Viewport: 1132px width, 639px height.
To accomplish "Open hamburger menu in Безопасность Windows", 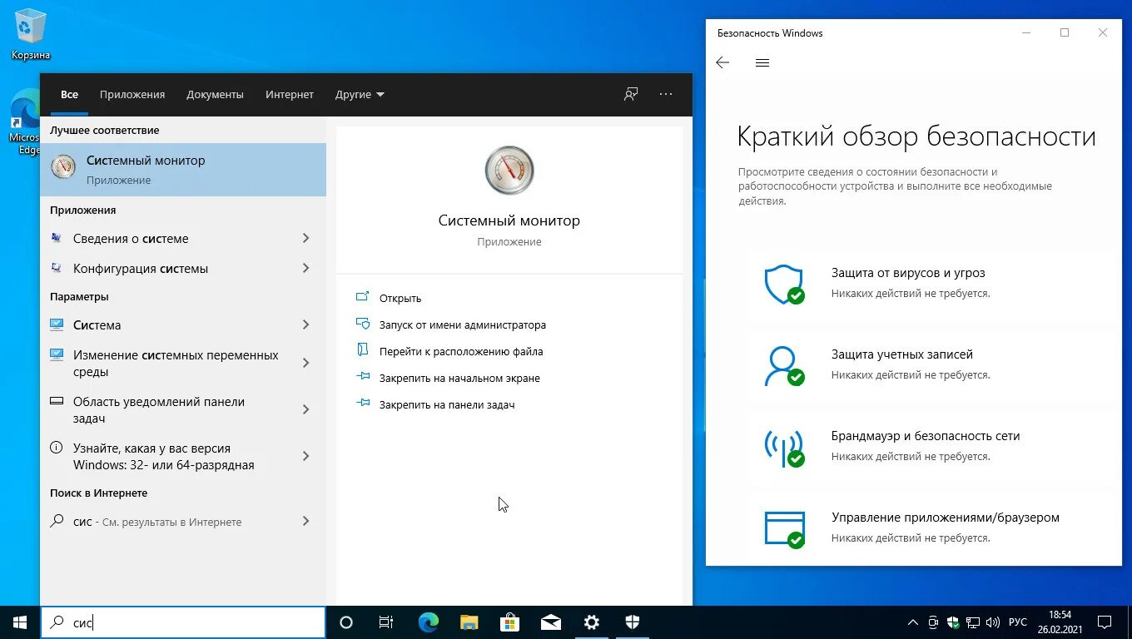I will (x=762, y=62).
